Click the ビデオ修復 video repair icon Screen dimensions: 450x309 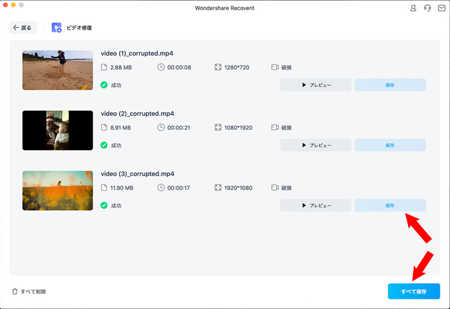point(57,28)
